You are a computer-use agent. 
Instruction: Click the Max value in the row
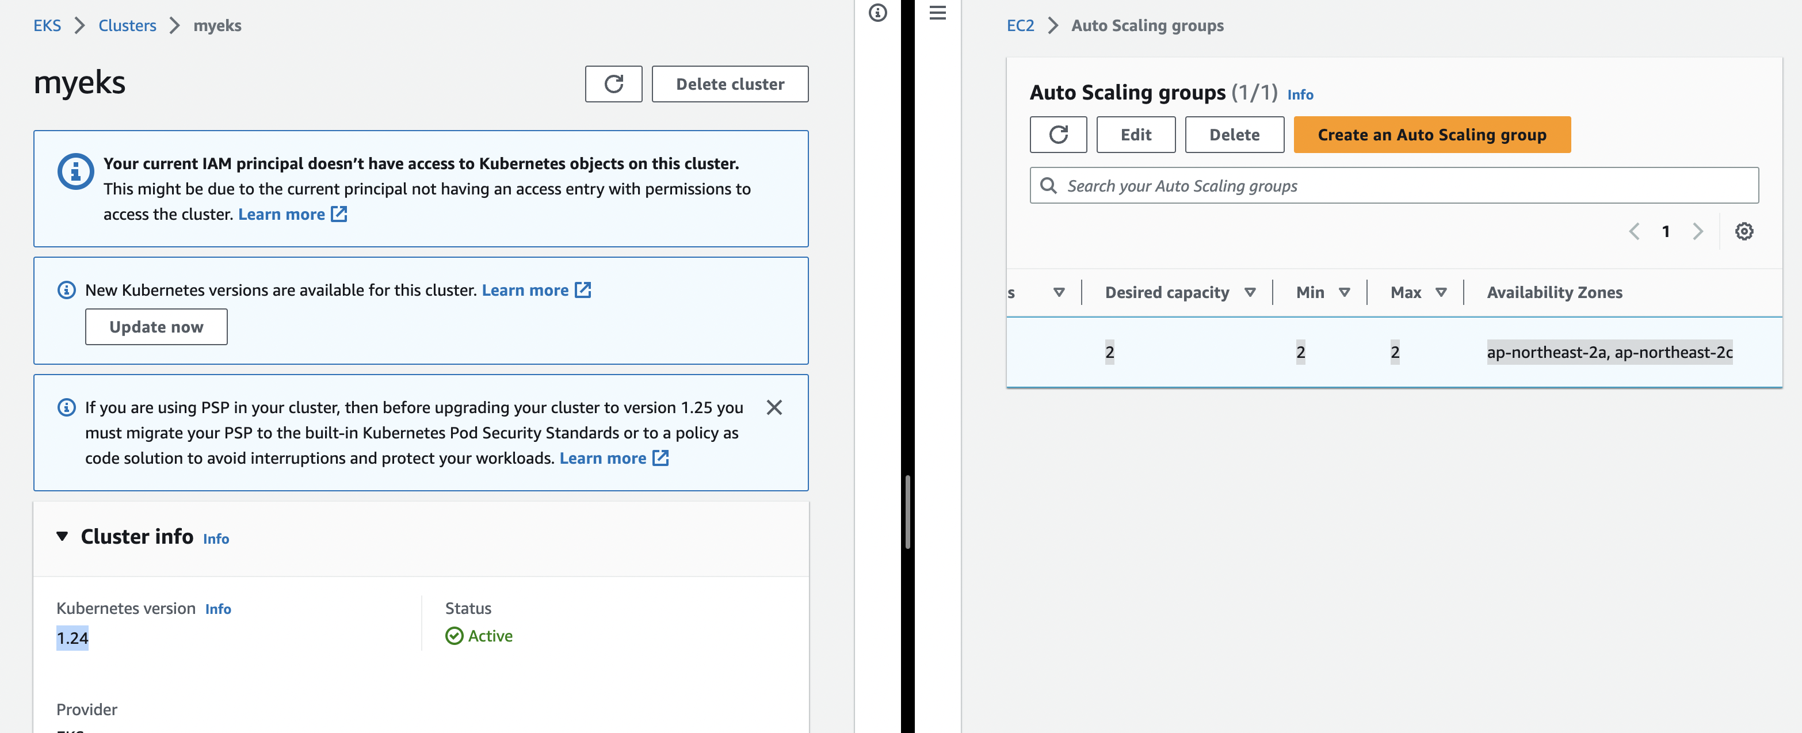pyautogui.click(x=1395, y=352)
